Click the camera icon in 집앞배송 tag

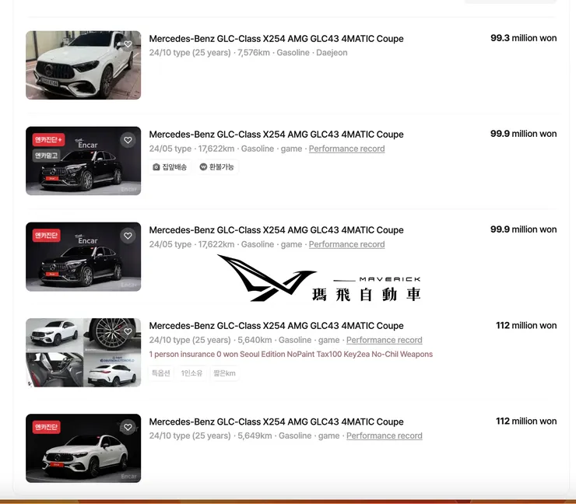156,167
